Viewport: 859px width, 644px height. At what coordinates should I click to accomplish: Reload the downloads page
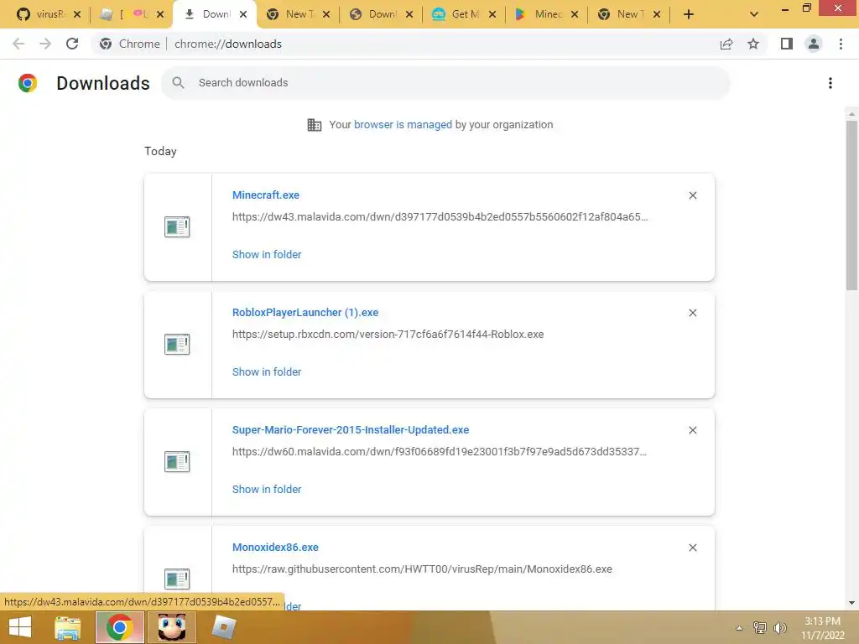coord(72,44)
